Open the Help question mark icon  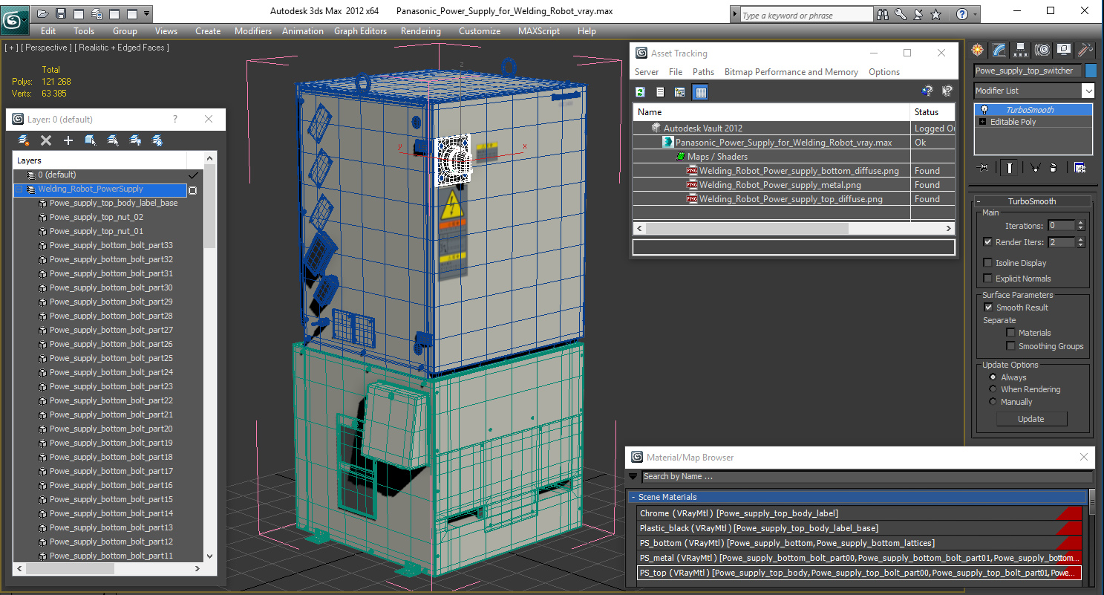pos(962,14)
